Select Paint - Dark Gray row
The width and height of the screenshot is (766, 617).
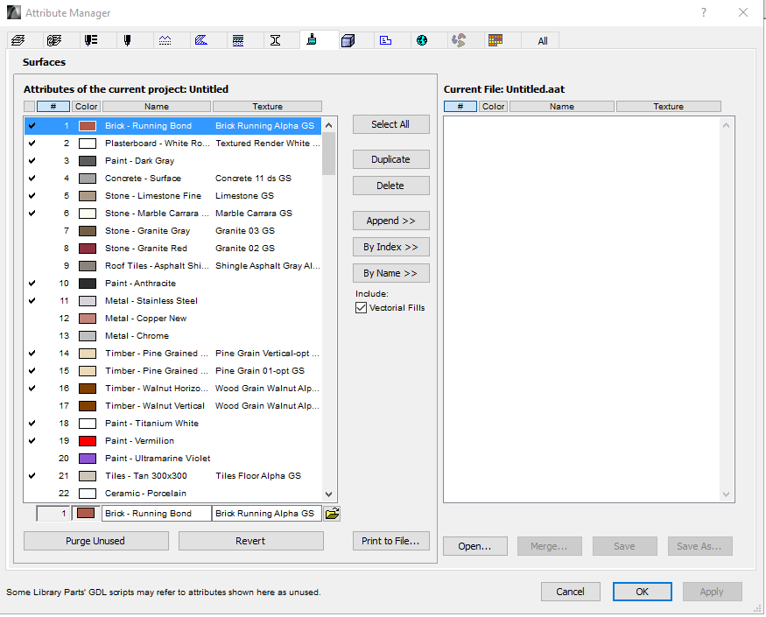(x=173, y=161)
